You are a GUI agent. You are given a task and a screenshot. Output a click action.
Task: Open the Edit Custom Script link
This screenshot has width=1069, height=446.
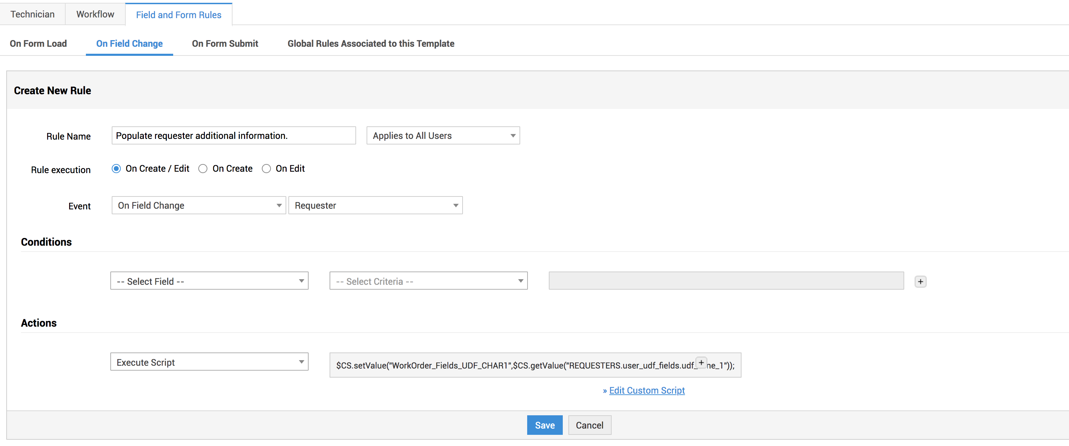coord(647,391)
